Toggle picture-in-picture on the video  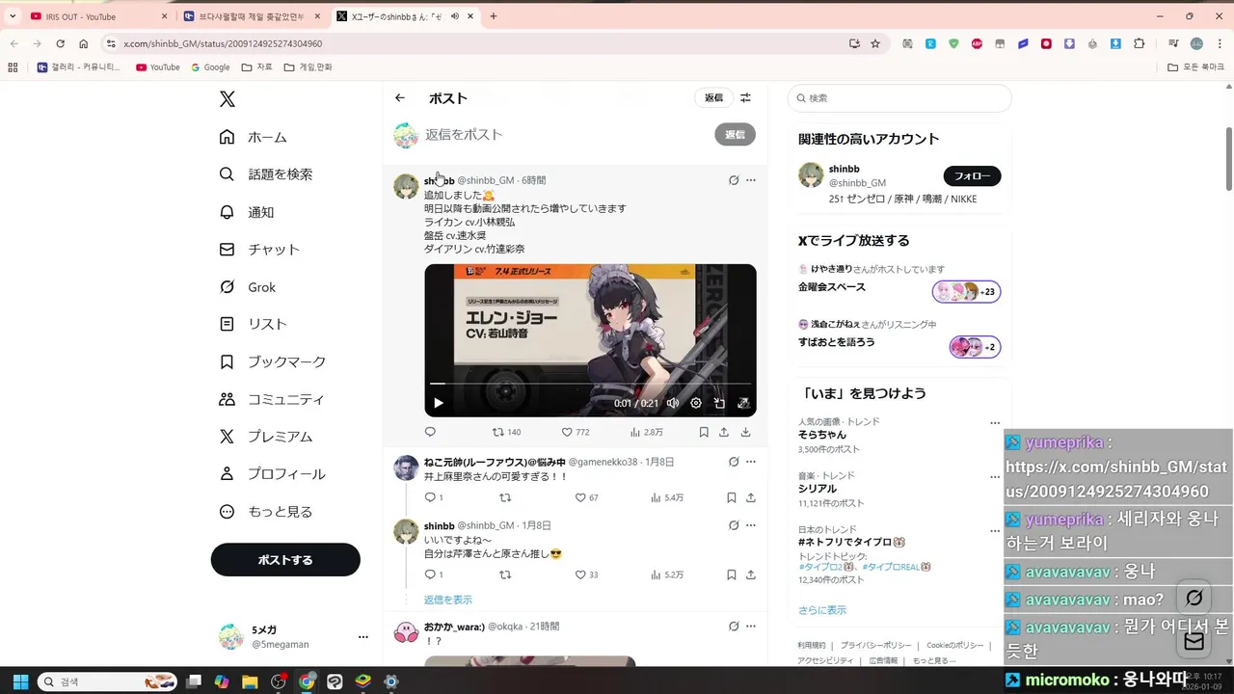(x=719, y=403)
